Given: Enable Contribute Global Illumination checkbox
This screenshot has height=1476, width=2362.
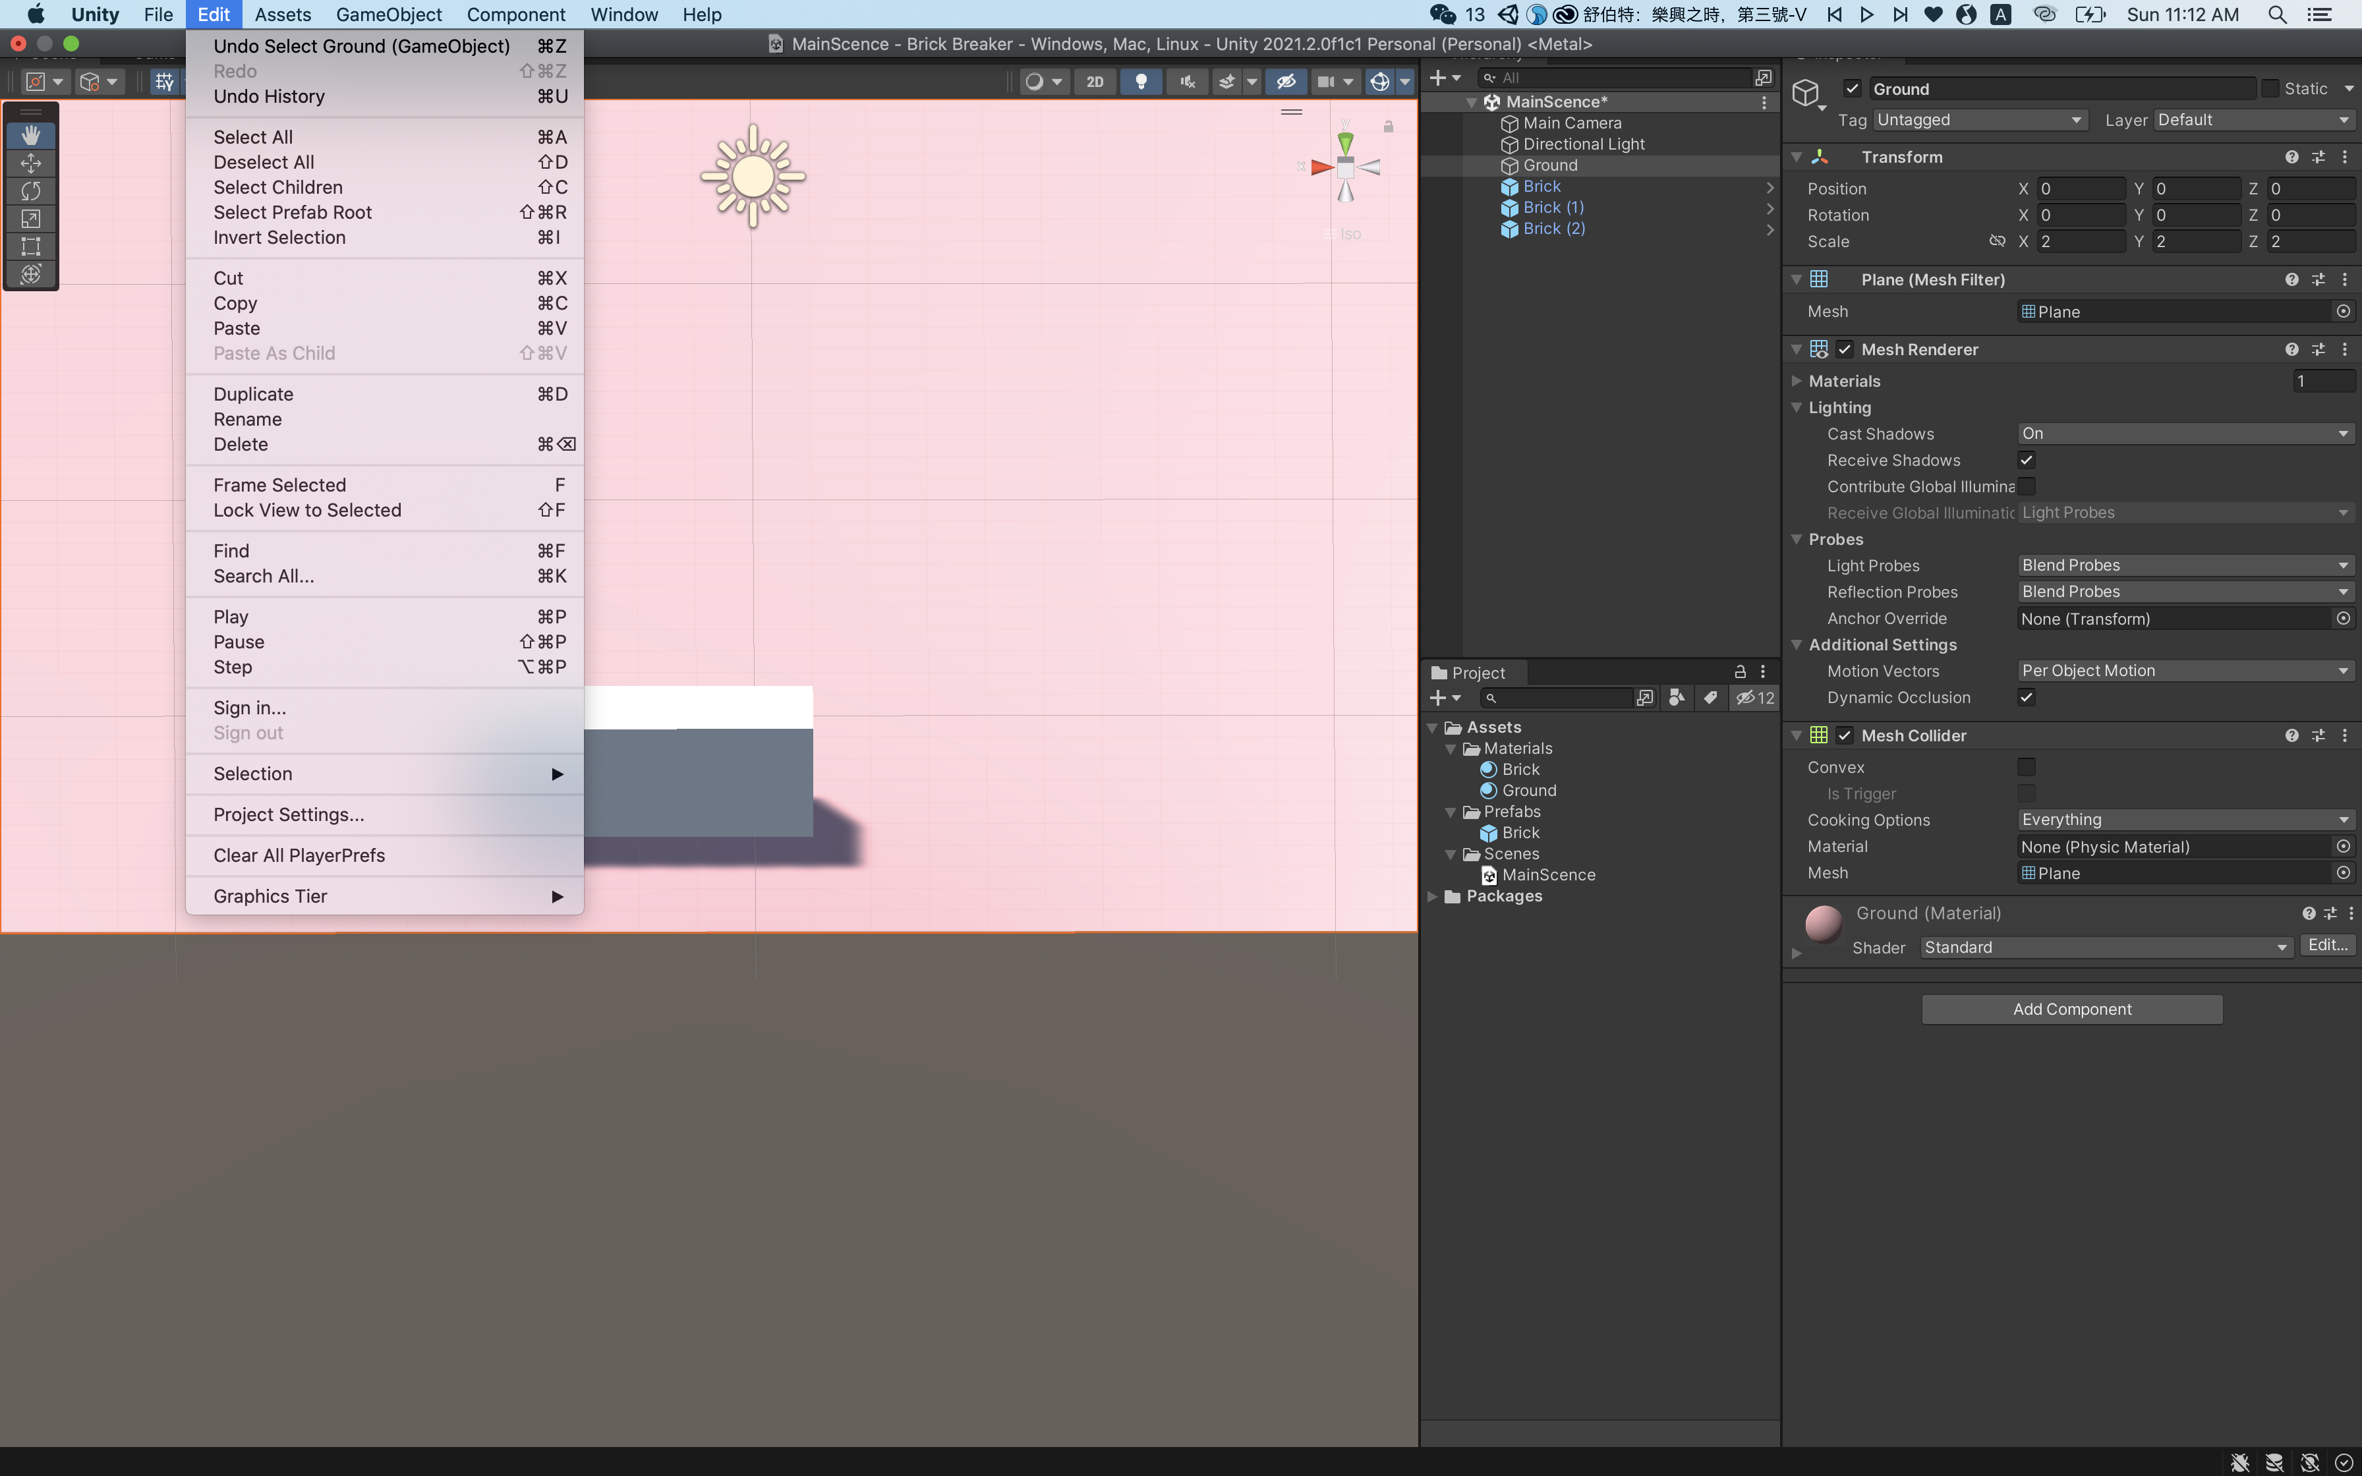Looking at the screenshot, I should (x=2027, y=486).
